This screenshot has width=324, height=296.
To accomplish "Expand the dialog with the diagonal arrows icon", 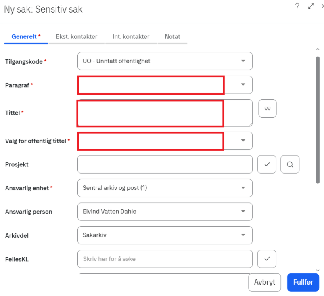I will pos(311,6).
